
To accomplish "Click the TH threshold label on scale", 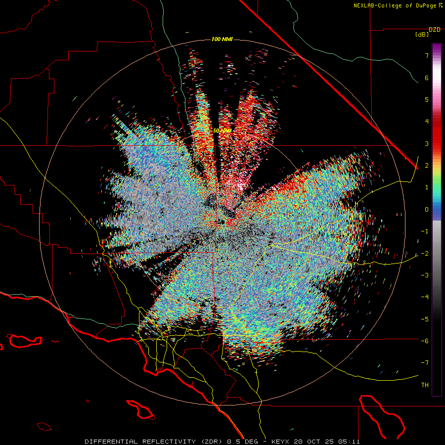I will (x=425, y=385).
